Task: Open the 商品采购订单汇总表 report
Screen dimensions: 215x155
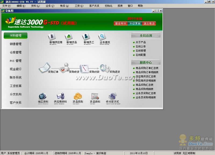Action: [147, 68]
